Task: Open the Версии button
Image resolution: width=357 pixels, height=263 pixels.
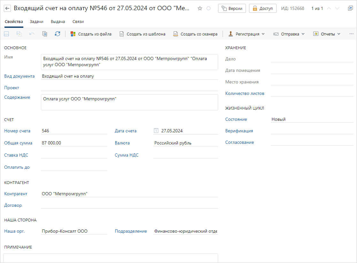Action: click(232, 9)
